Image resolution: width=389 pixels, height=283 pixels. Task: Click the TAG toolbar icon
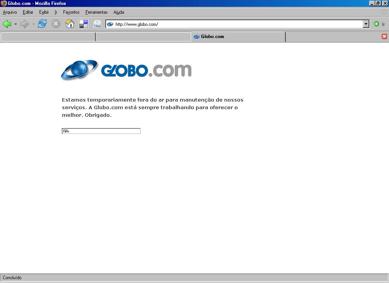click(x=97, y=24)
